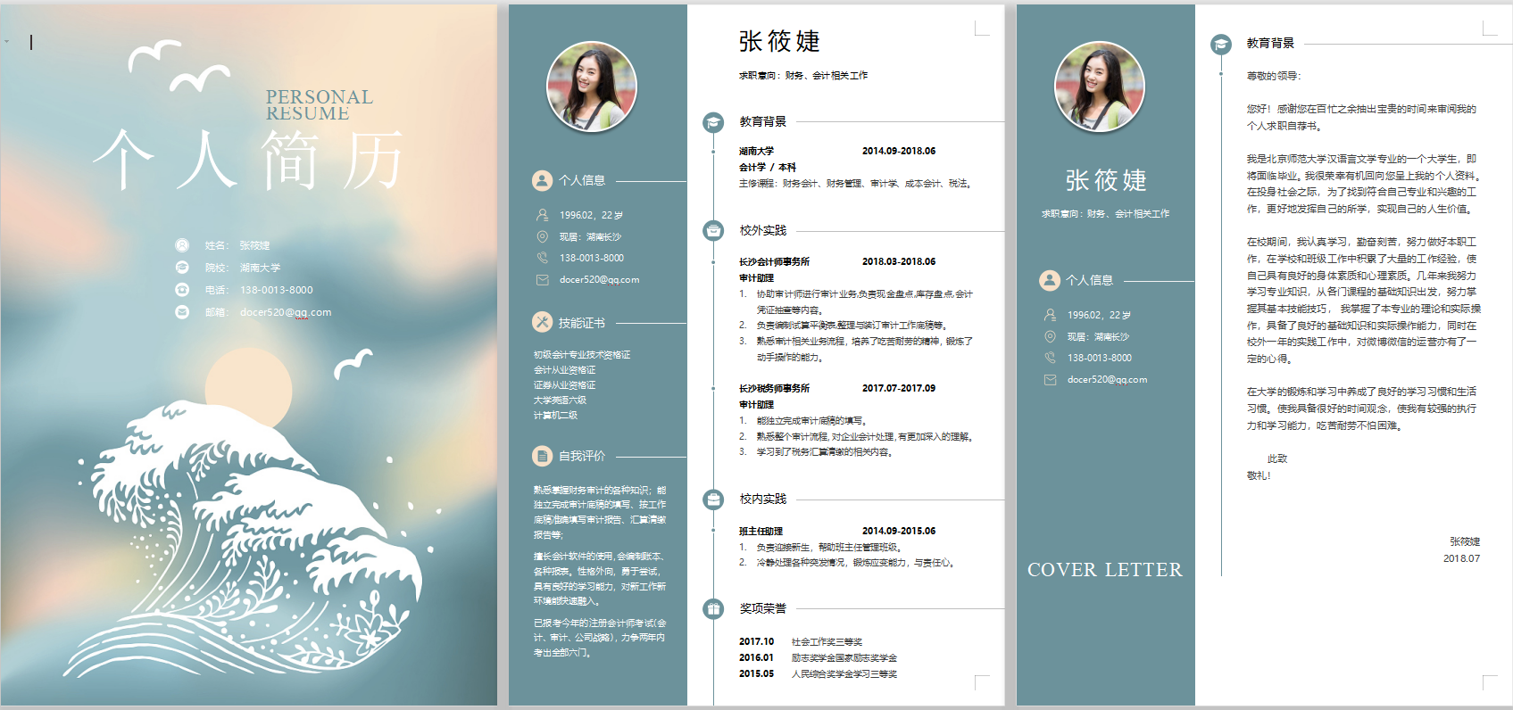This screenshot has height=710, width=1513.
Task: Click the envelope icon beside 邮箱 on the cover
Action: click(x=182, y=312)
